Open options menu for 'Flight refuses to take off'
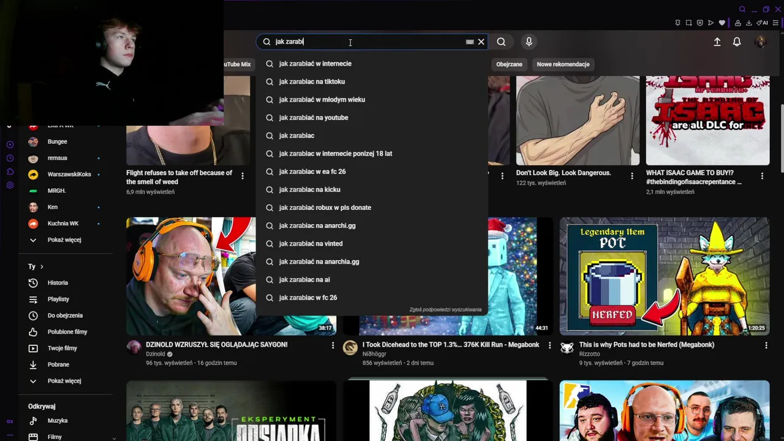This screenshot has height=441, width=784. [243, 176]
